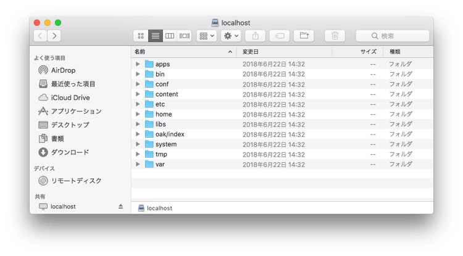463x256 pixels.
Task: Expand the libs folder
Action: click(x=138, y=124)
